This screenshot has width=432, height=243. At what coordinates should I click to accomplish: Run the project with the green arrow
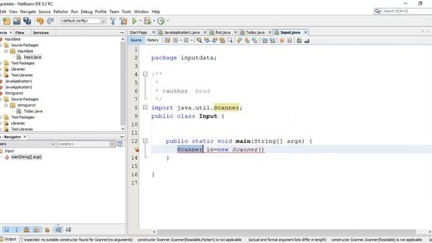pyautogui.click(x=134, y=21)
